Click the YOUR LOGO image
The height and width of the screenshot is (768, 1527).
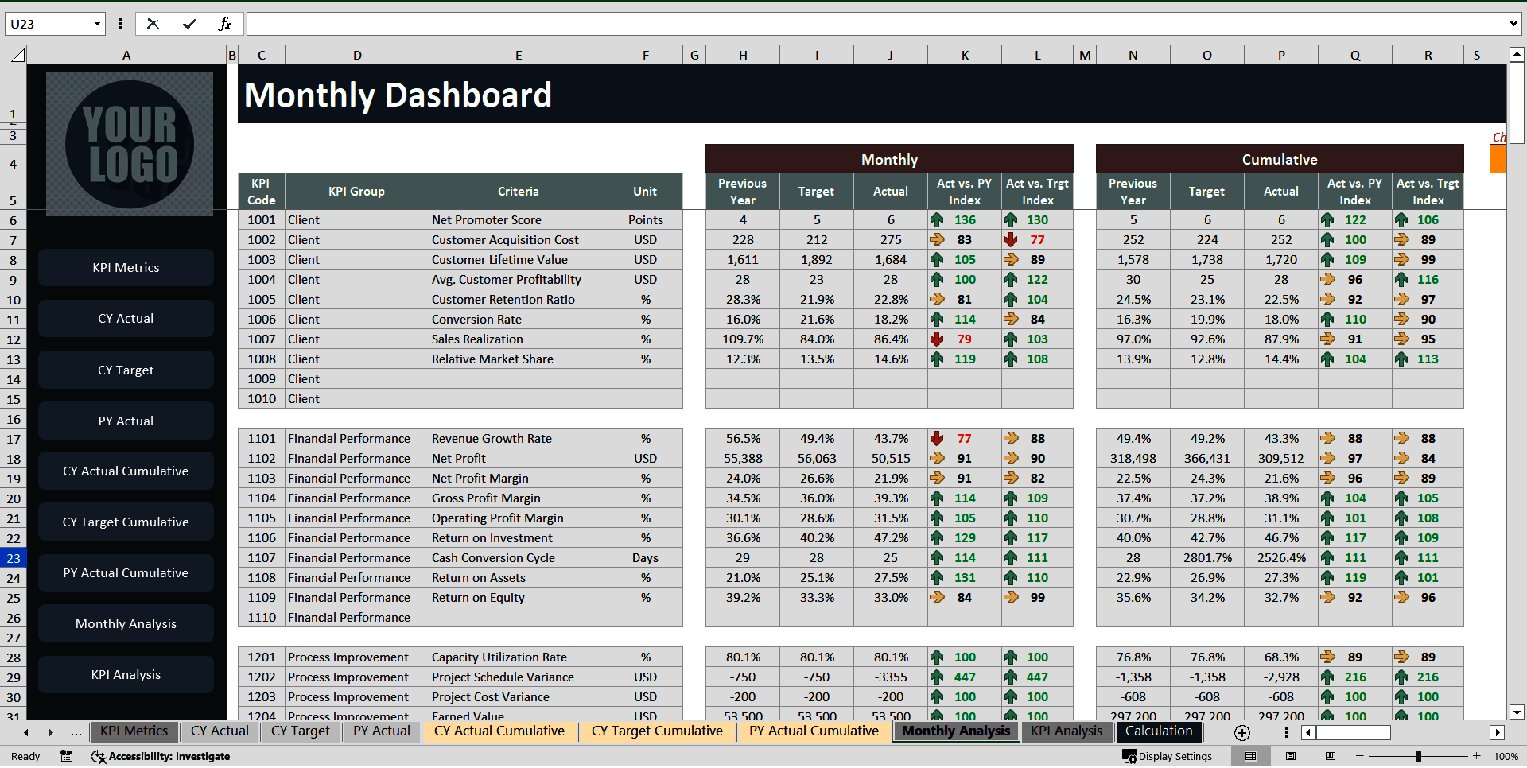[x=130, y=144]
